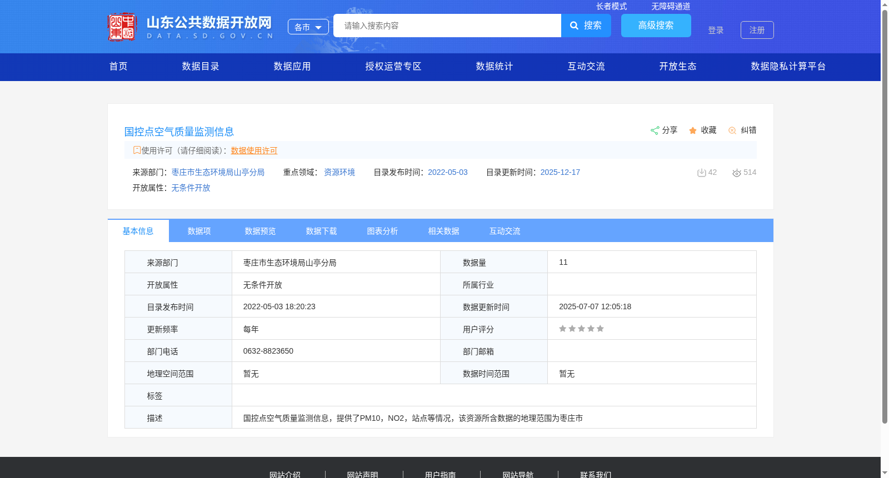This screenshot has height=478, width=889.
Task: Click the 分享 share text
Action: [670, 130]
